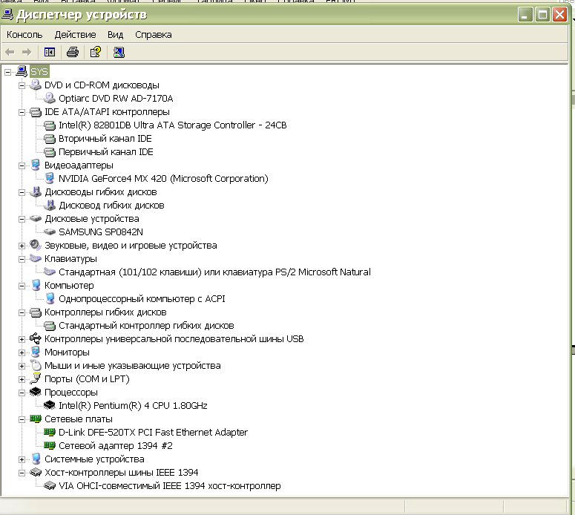Screen dimensions: 575x515
Task: Select Вторичный канал IDE
Action: point(105,138)
